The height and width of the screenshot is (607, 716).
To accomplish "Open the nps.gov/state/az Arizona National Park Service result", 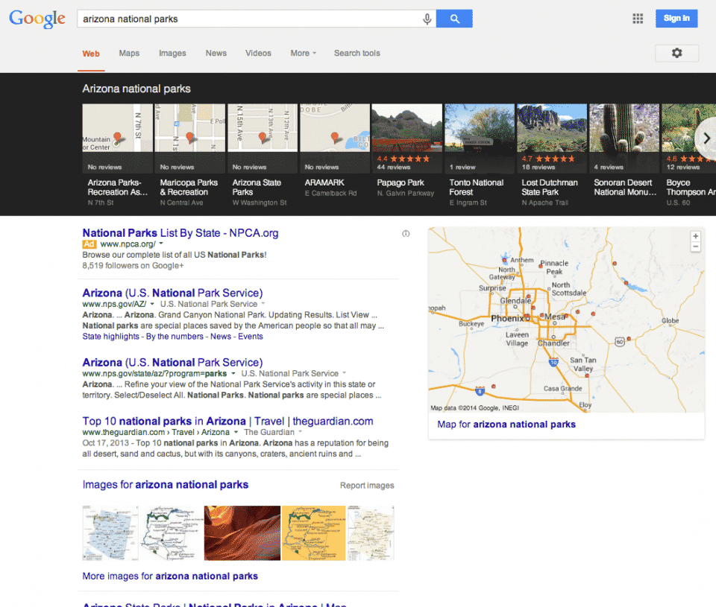I will [172, 363].
